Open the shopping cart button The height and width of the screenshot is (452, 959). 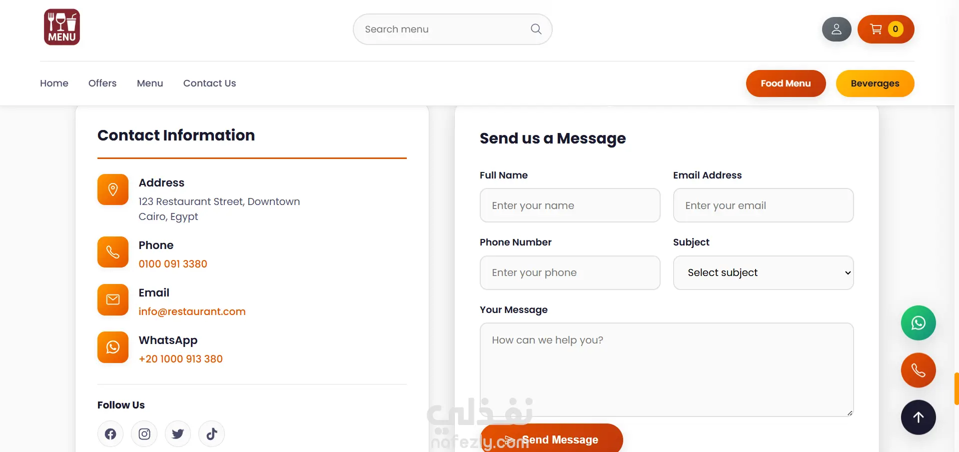pyautogui.click(x=886, y=29)
